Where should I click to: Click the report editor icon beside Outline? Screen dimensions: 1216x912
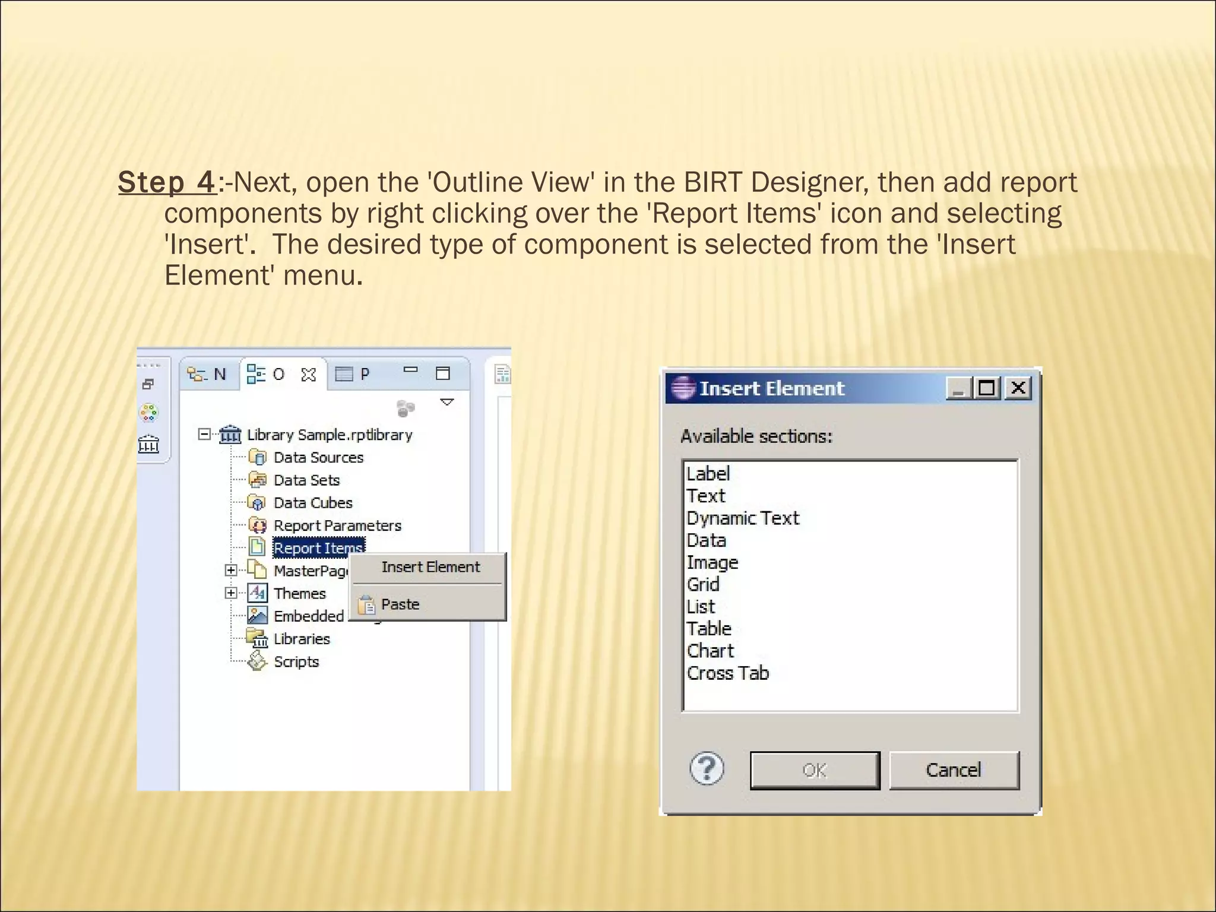pos(502,374)
